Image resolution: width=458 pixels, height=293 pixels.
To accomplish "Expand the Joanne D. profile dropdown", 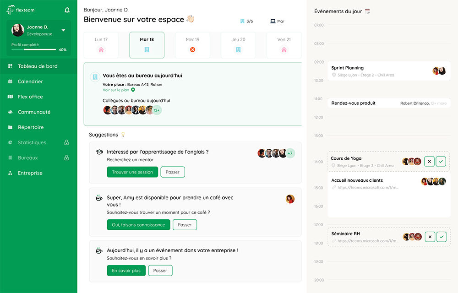I will click(63, 31).
